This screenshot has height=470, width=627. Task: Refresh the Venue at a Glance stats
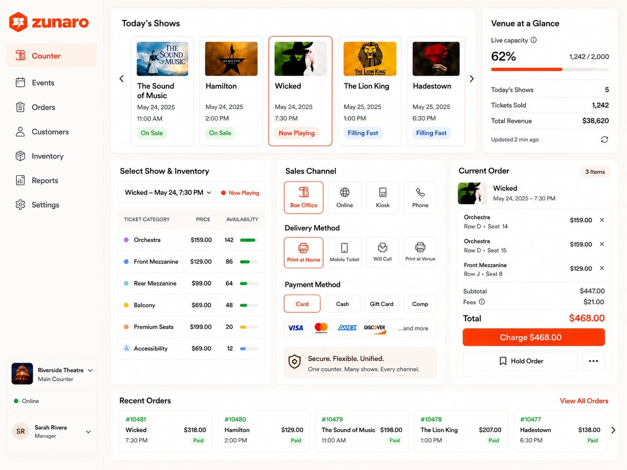pos(604,139)
